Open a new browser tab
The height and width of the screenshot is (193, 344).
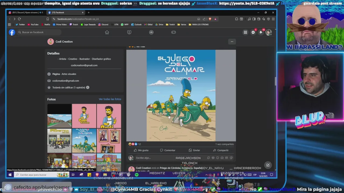tap(88, 12)
